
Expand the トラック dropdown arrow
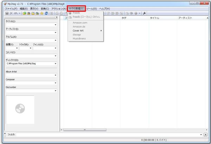pyautogui.click(x=31, y=48)
